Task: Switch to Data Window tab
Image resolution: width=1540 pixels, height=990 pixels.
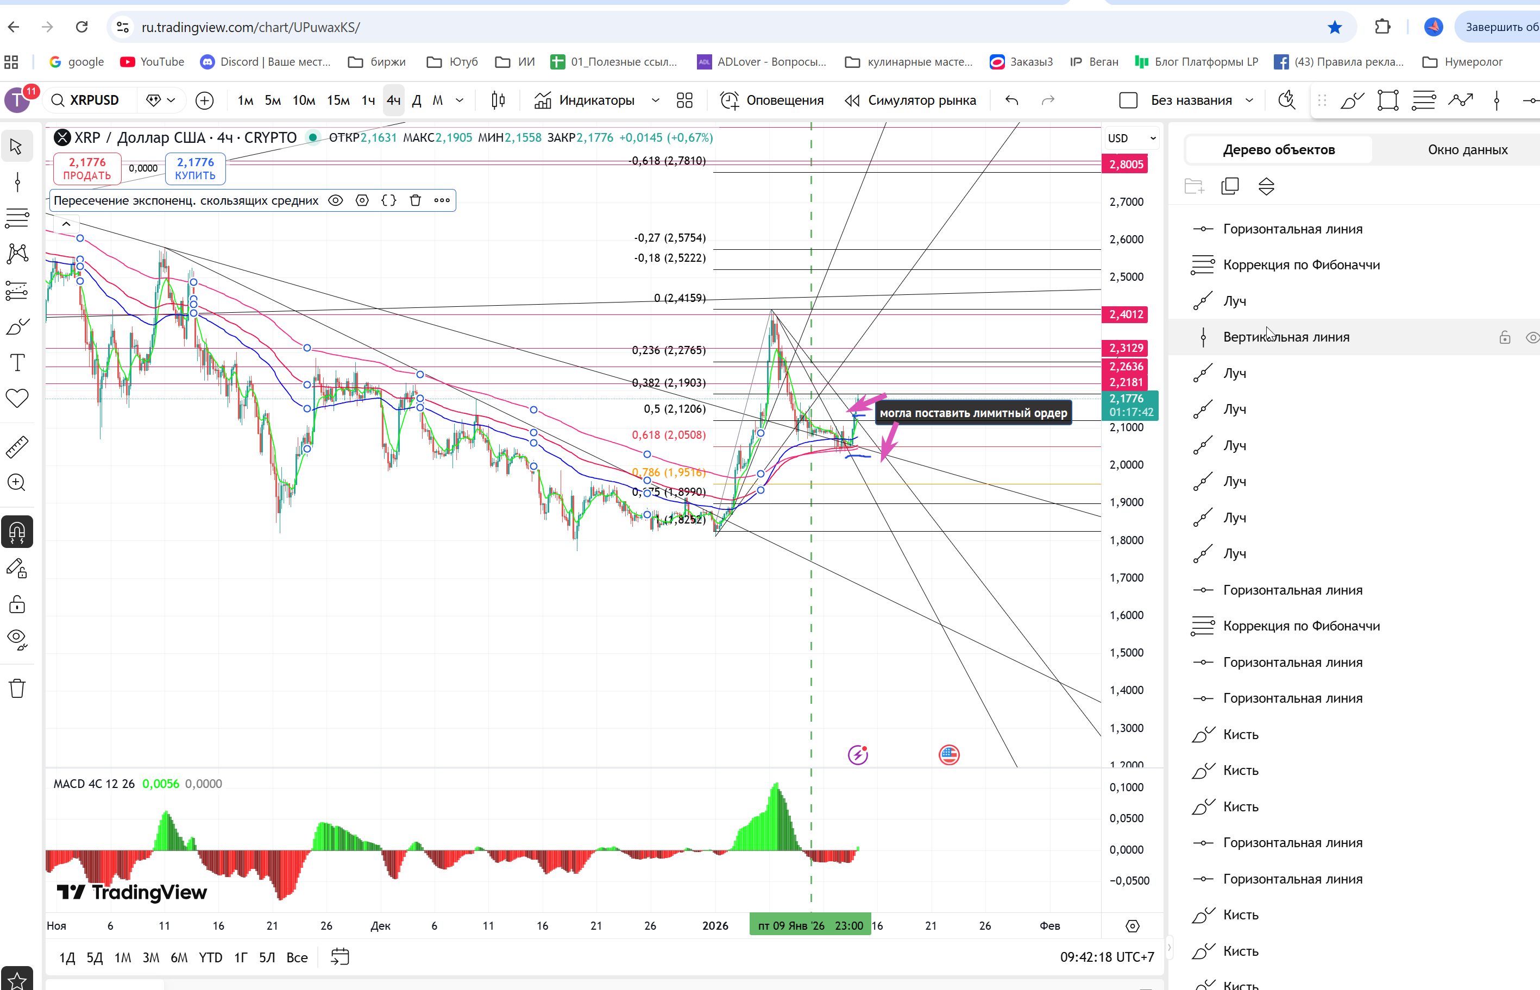Action: coord(1467,150)
